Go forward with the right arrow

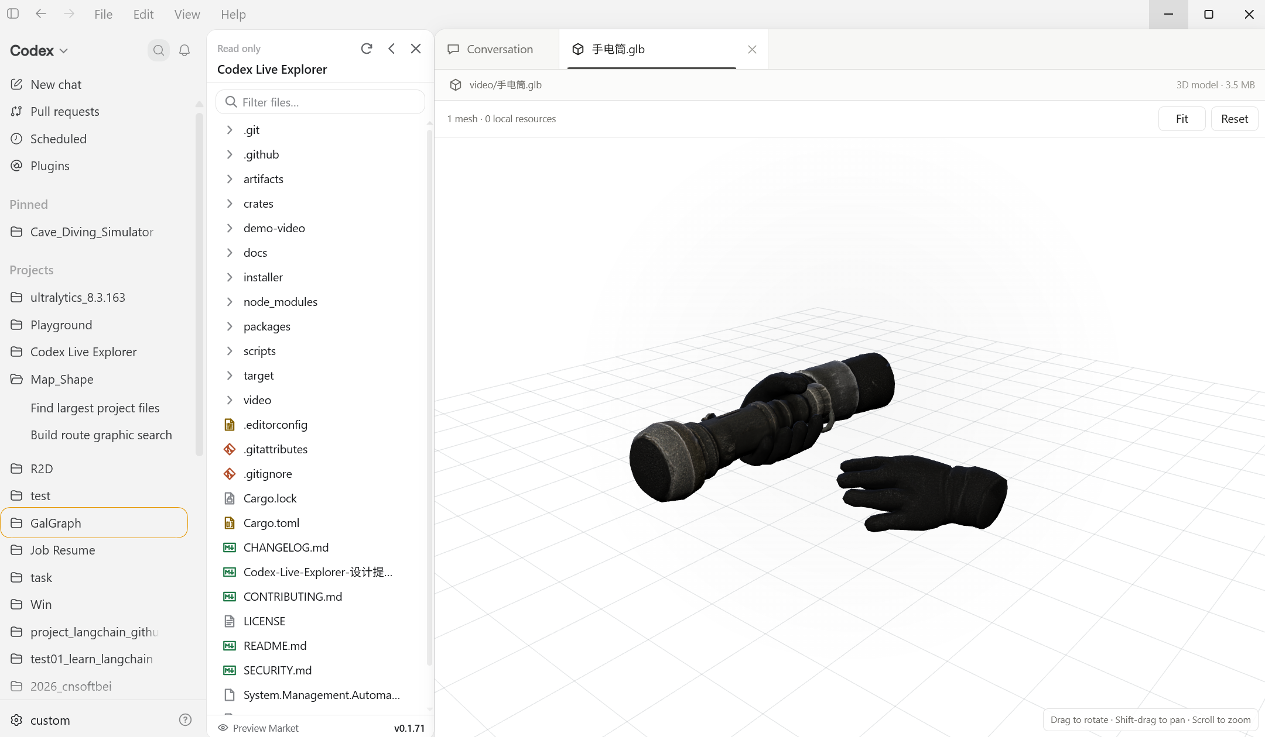pos(69,13)
